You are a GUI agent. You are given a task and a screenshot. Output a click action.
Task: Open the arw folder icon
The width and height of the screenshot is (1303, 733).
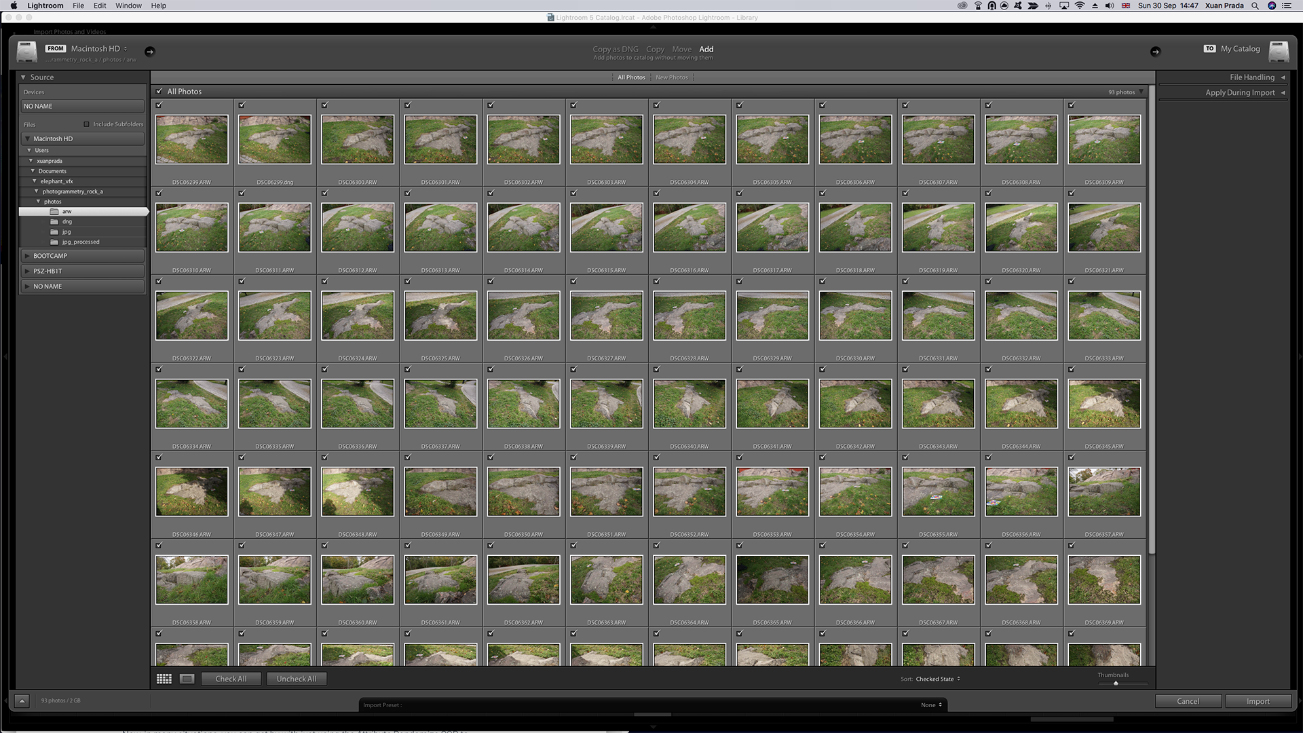point(54,212)
